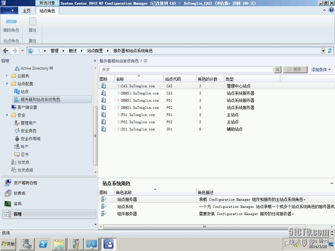Open 证书 tree node
335x251 pixels.
point(21,155)
